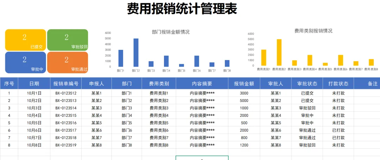The width and height of the screenshot is (380, 160).
Task: Click the blue bar for 部门6
Action: click(197, 61)
